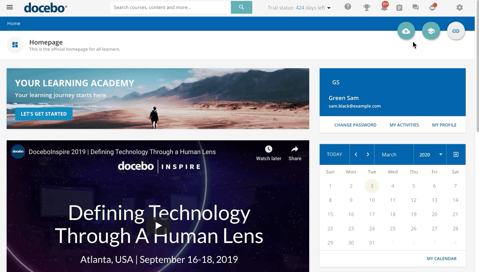Open the DoceboInspire 2019 video title link

pyautogui.click(x=122, y=152)
